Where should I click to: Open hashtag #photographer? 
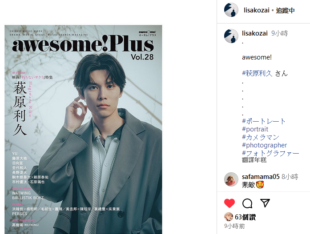(264, 145)
